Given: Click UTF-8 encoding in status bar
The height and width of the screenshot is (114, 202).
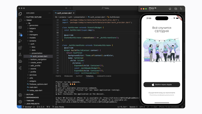Looking at the screenshot, I should point(142,107).
